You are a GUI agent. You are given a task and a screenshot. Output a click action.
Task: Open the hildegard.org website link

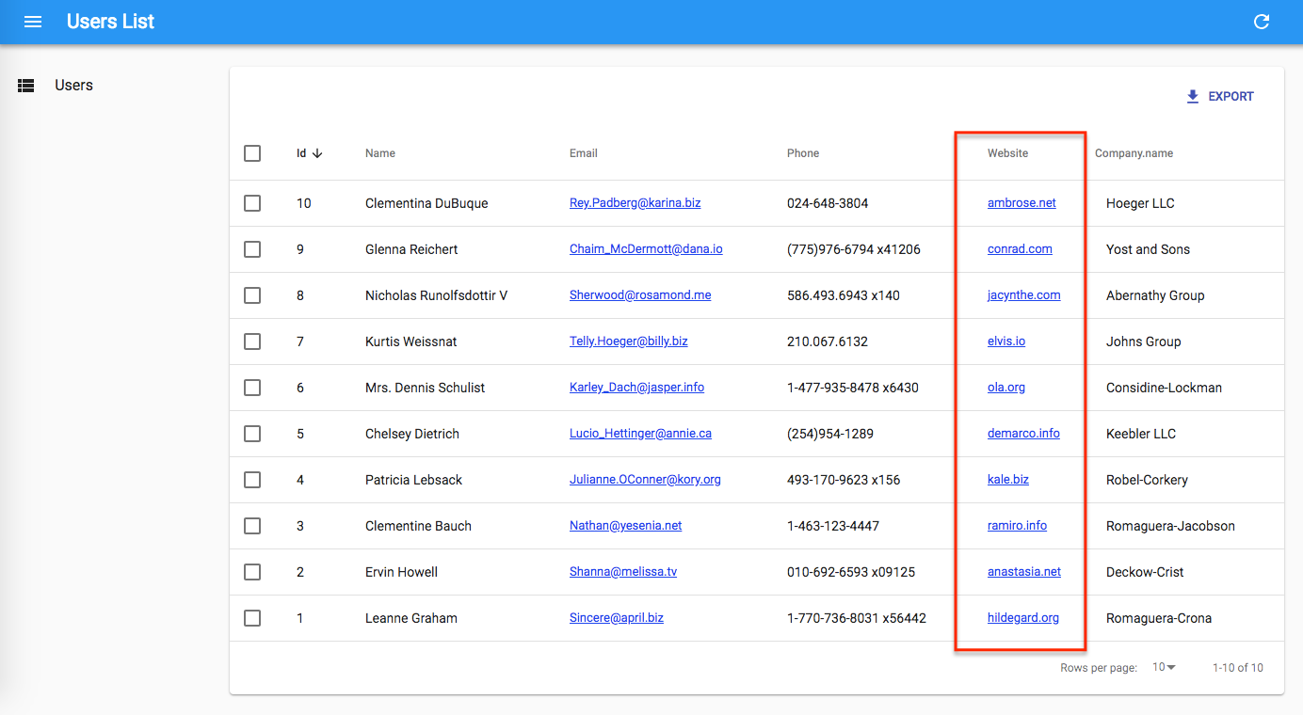pos(1023,618)
